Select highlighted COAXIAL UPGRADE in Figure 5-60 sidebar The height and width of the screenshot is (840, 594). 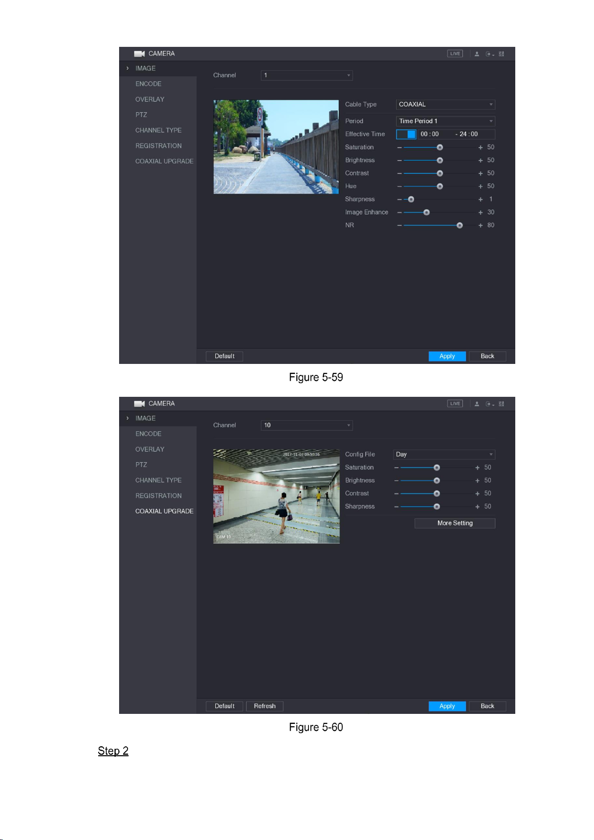point(164,511)
